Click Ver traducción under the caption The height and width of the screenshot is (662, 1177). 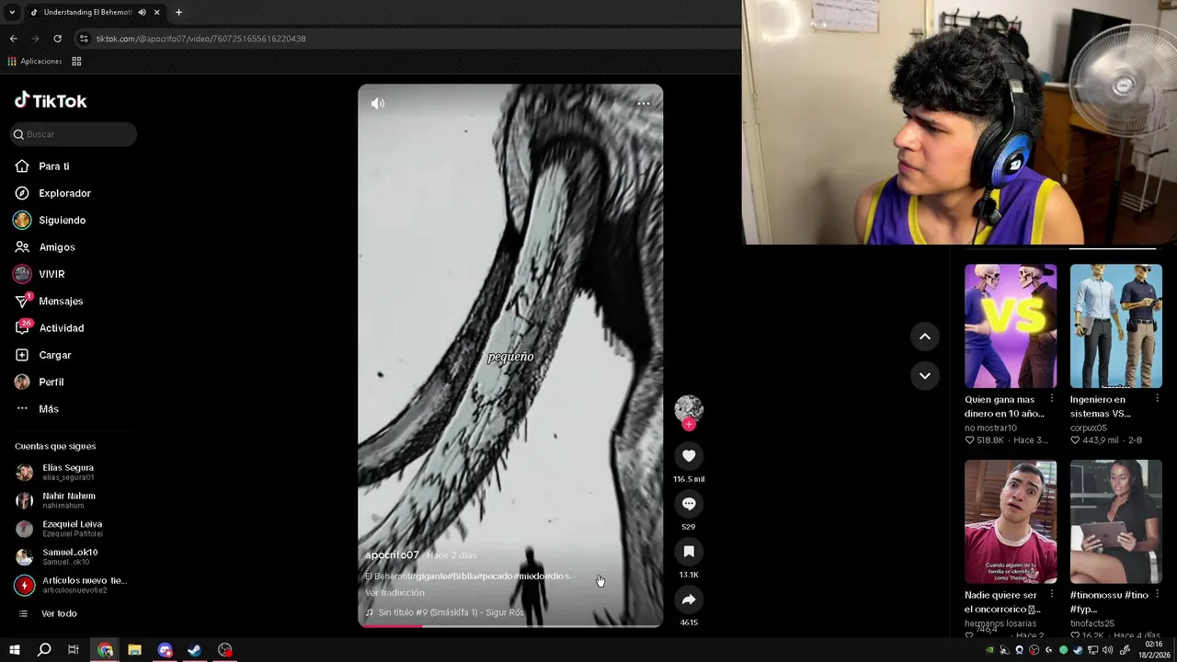(x=394, y=593)
